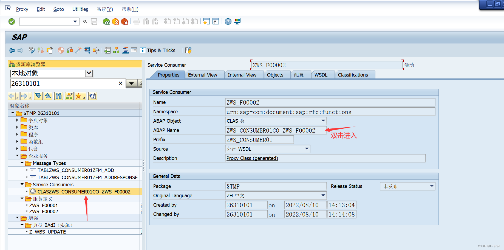504x250 pixels.
Task: Click the Refresh object list icon
Action: point(93,96)
